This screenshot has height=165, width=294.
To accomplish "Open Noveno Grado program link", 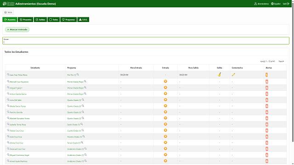I will click(74, 137).
